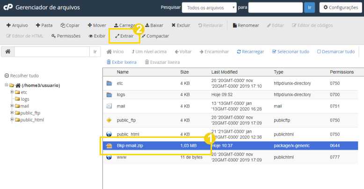
Task: Open the Permissões dialog
Action: point(66,36)
